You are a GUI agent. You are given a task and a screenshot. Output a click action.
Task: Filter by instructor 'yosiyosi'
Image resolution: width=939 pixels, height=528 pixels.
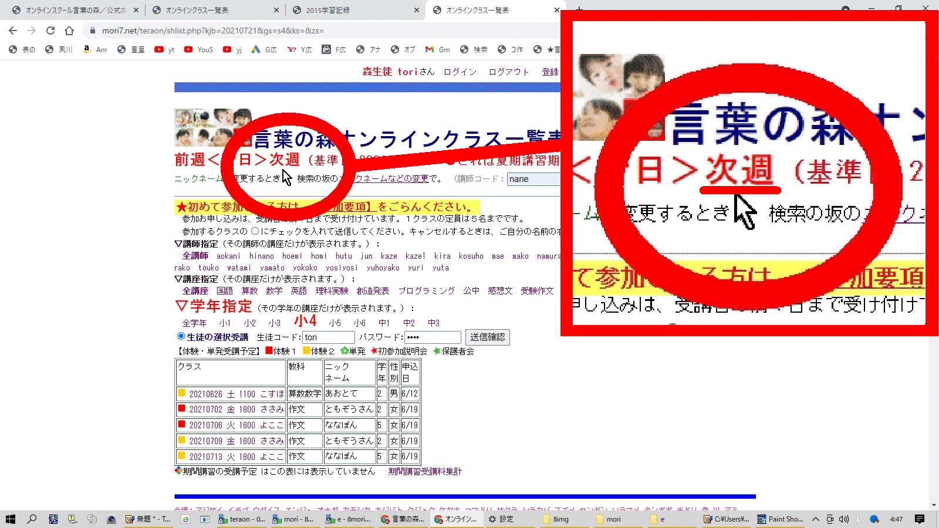(342, 268)
